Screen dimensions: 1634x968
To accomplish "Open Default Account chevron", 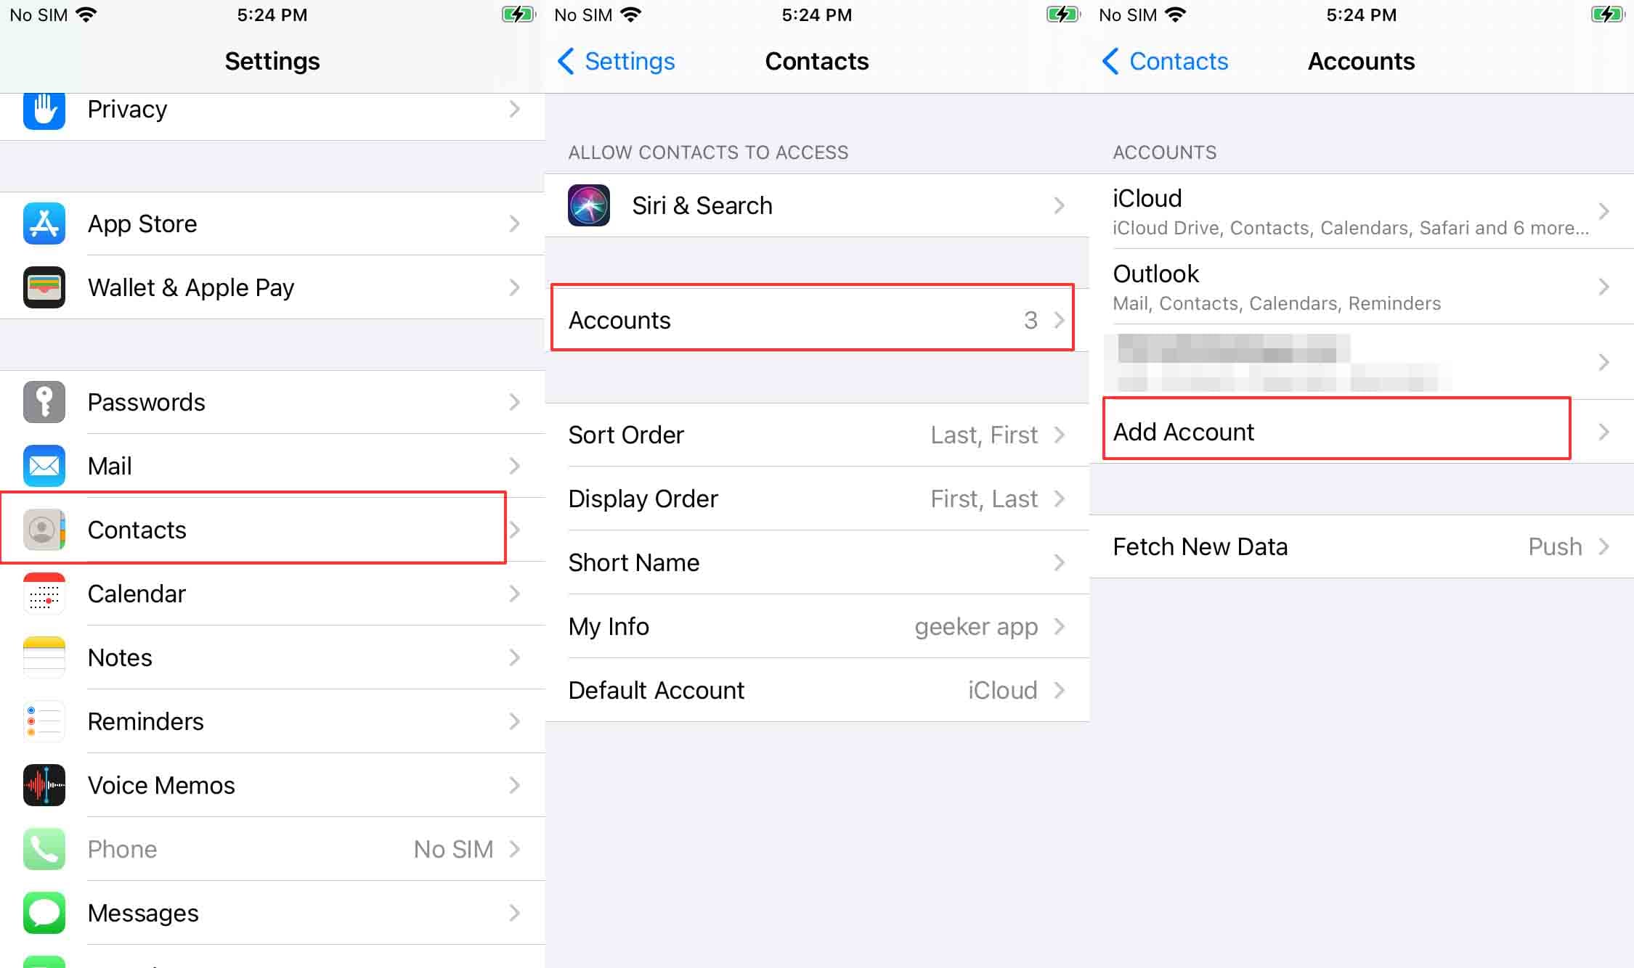I will click(1060, 690).
